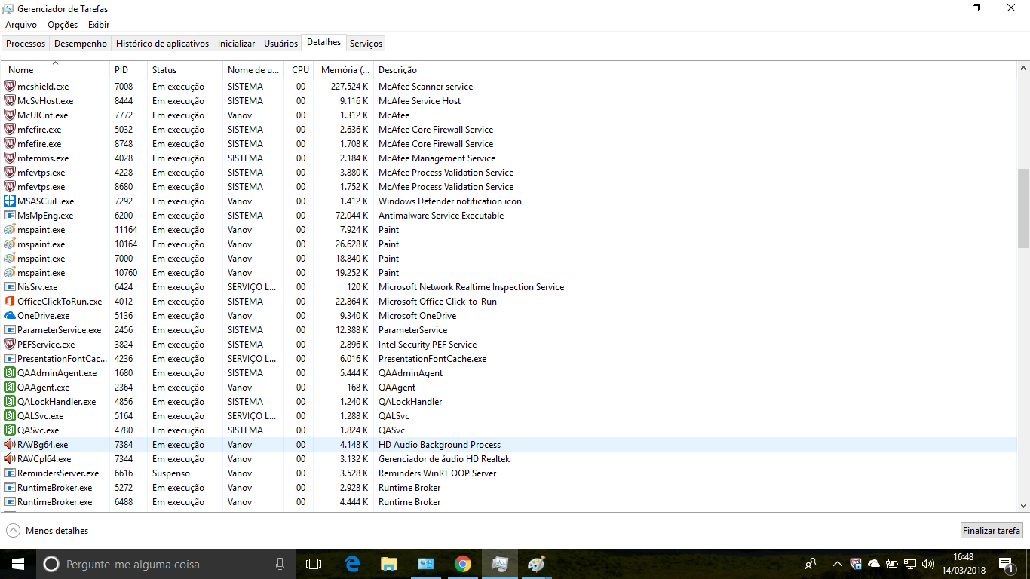Show hidden system tray icons
Screen dimensions: 1030x579
[837, 564]
